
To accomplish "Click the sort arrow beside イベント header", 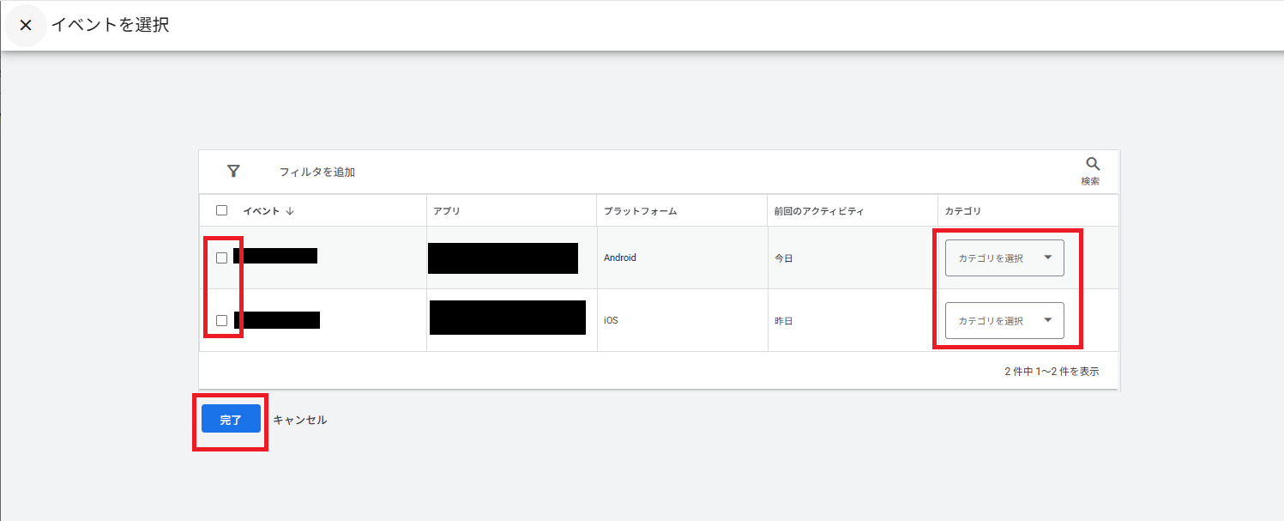I will (290, 211).
